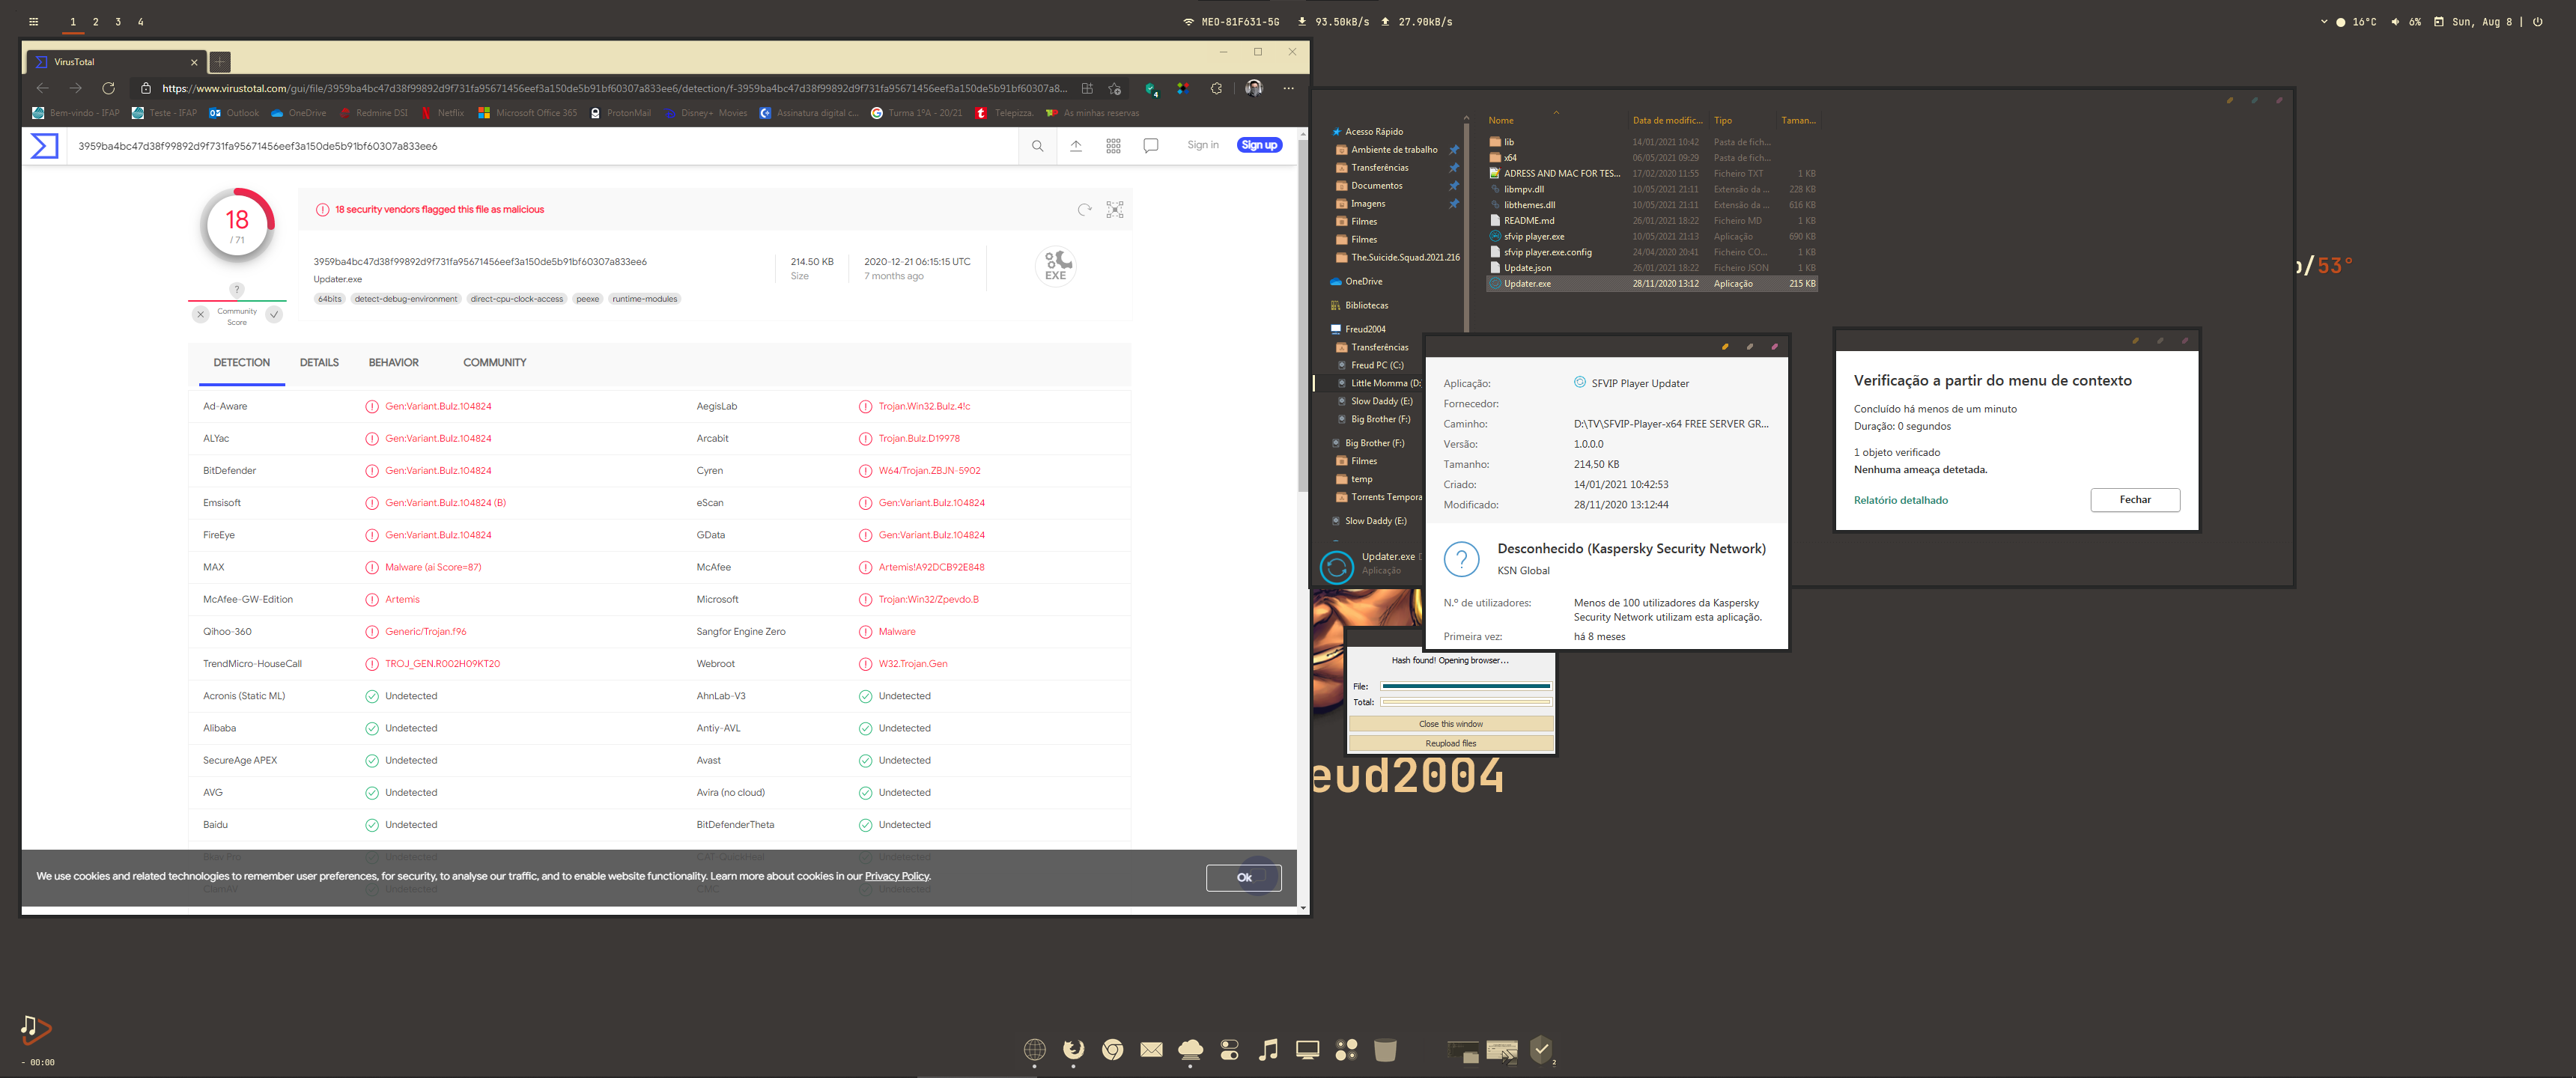This screenshot has width=2576, height=1078.
Task: Click the reanalyze file refresh icon
Action: coord(1084,210)
